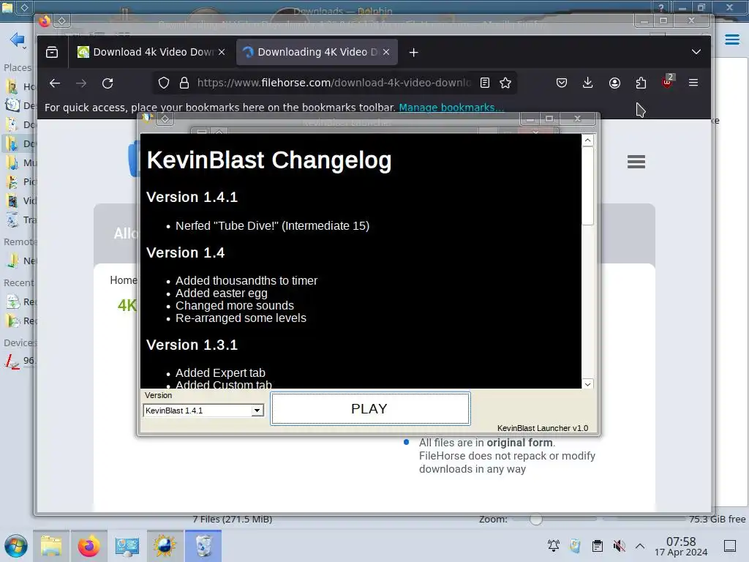Screen dimensions: 749x562
Task: Open the file manager from the taskbar
Action: click(51, 546)
